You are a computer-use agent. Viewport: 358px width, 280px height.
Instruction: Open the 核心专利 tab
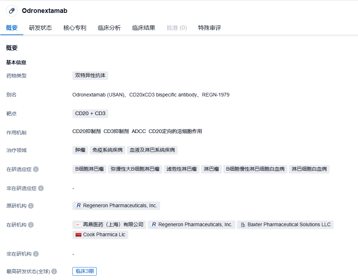75,28
